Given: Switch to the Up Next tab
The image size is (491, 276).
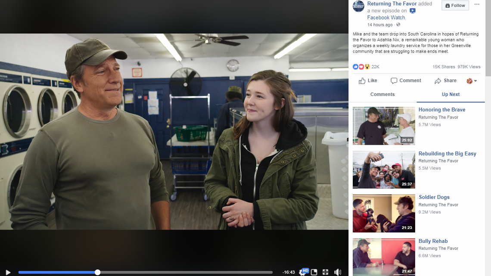Looking at the screenshot, I should tap(451, 94).
